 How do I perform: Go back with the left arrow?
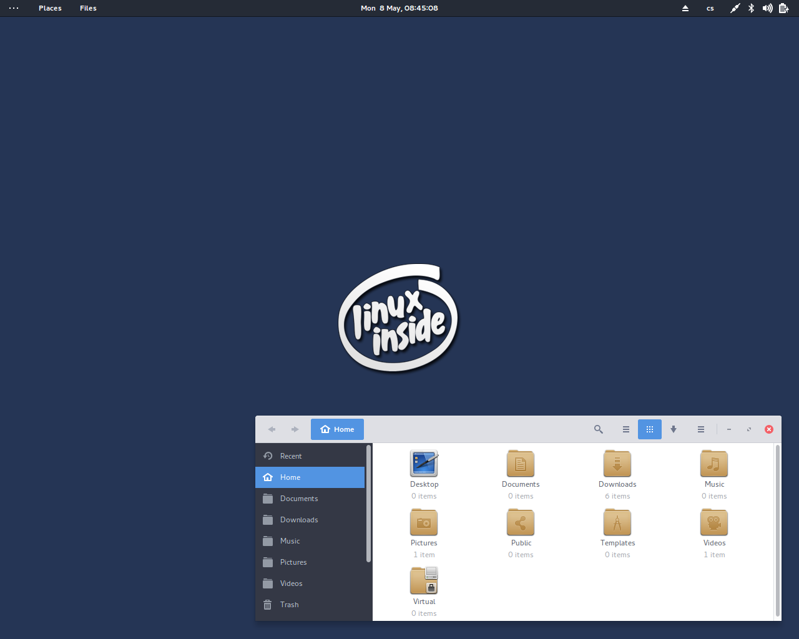tap(272, 429)
